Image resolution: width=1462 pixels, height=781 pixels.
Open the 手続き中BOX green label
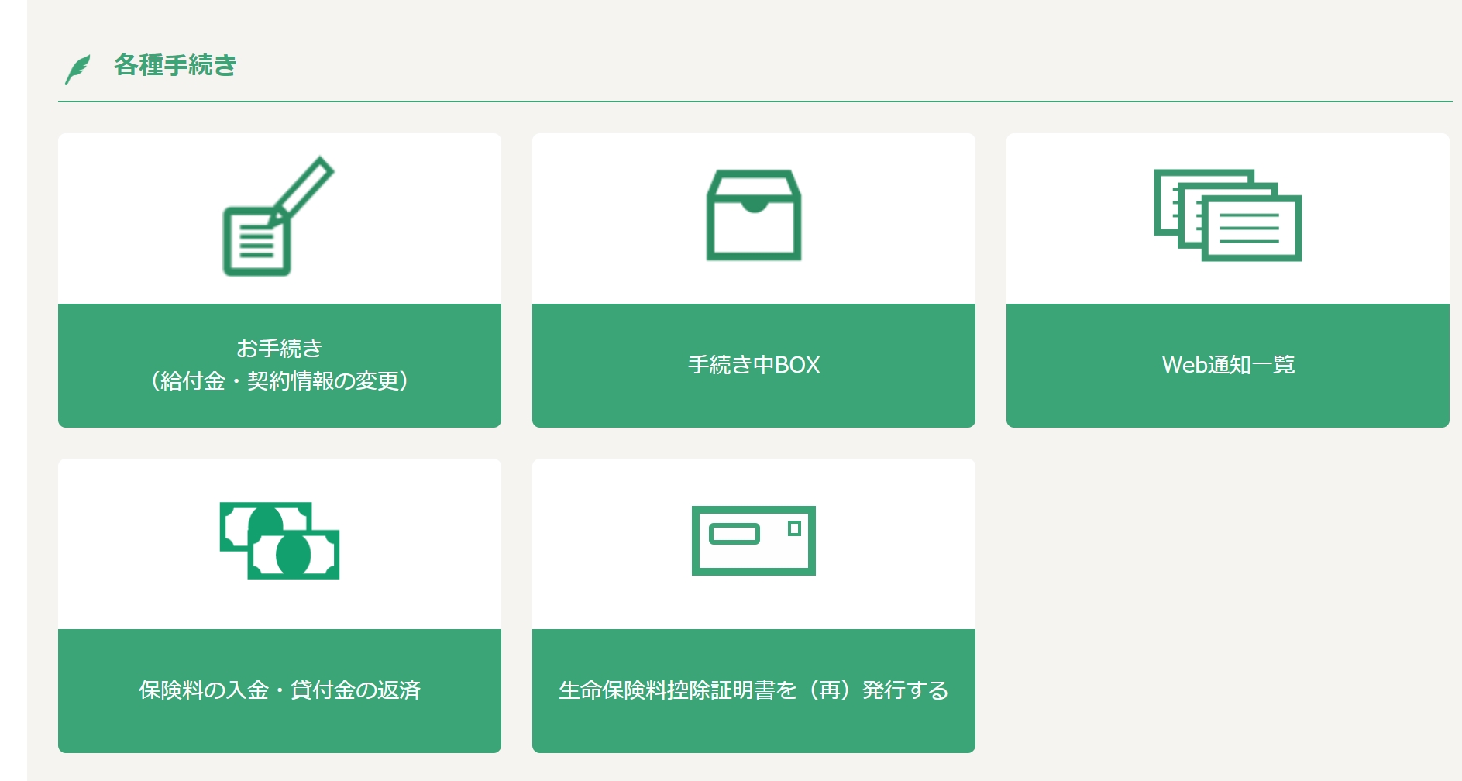click(x=753, y=365)
